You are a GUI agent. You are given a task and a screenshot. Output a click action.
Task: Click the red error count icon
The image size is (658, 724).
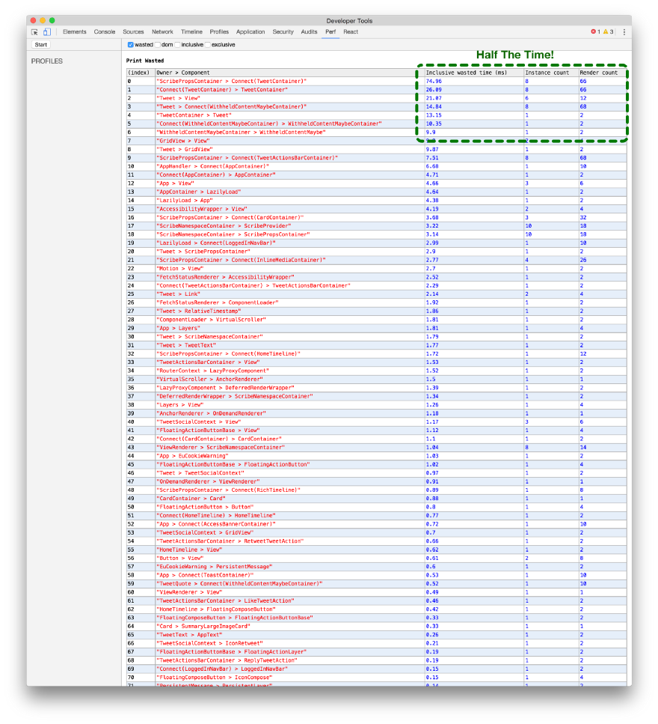click(595, 32)
